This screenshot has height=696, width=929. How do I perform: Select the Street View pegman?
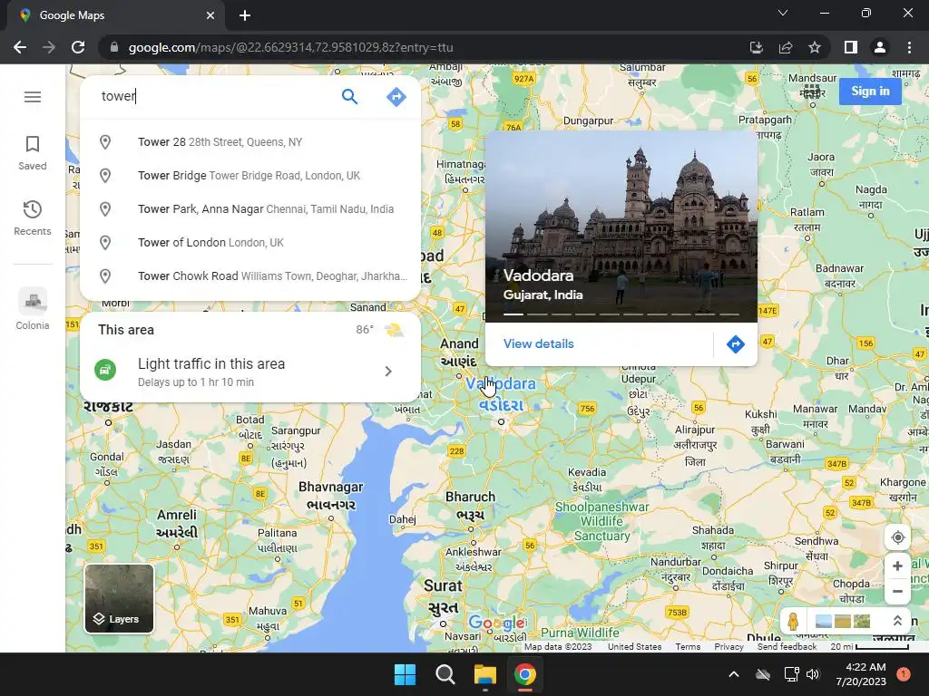click(793, 621)
